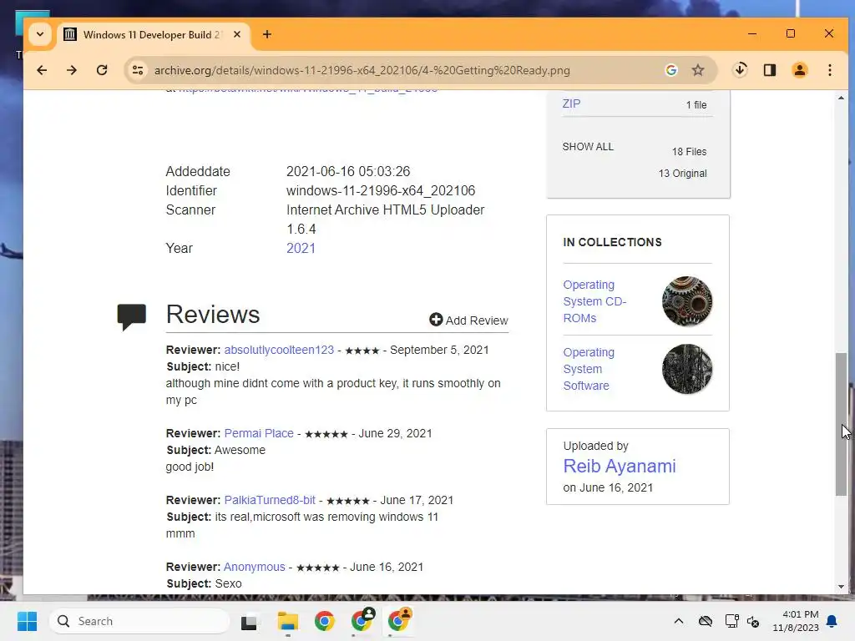Open the Chrome three-dot menu
Image resolution: width=855 pixels, height=641 pixels.
coord(829,70)
